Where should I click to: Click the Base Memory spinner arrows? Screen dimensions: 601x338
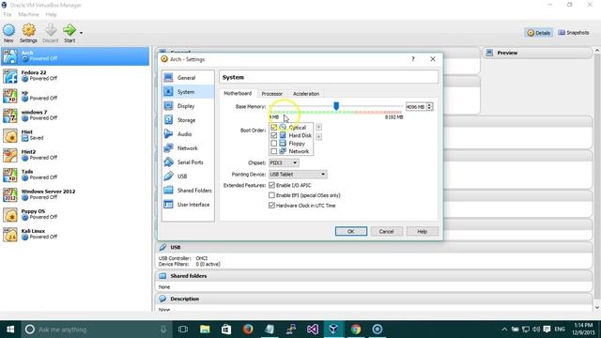(x=429, y=106)
